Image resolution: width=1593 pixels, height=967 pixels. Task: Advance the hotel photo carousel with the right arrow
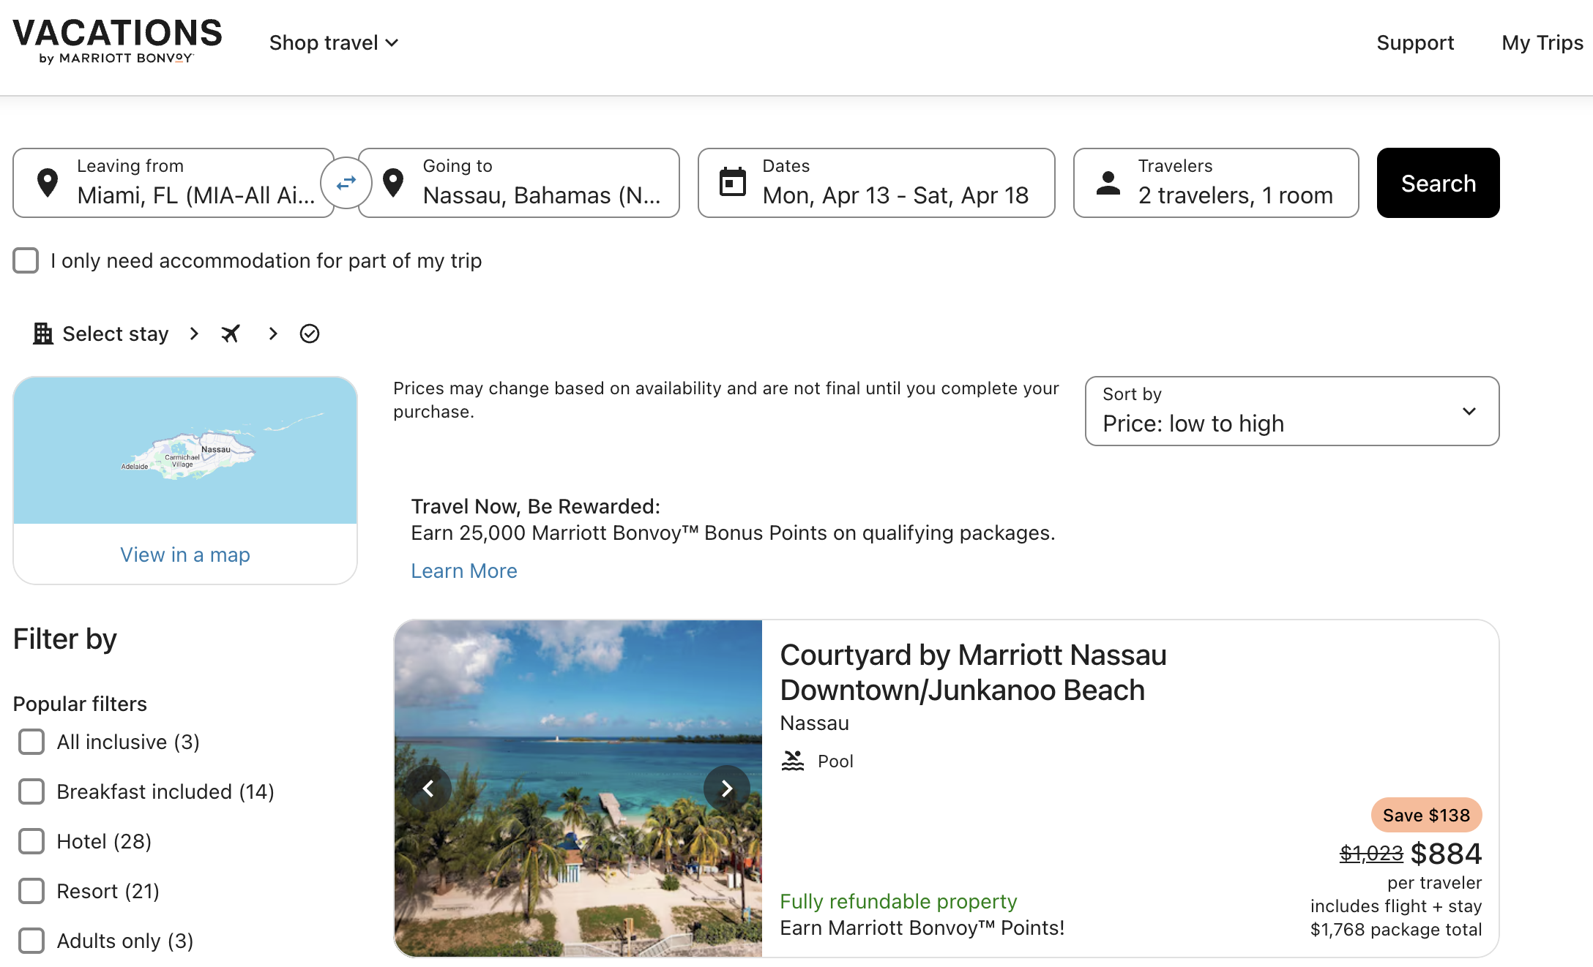(x=727, y=788)
